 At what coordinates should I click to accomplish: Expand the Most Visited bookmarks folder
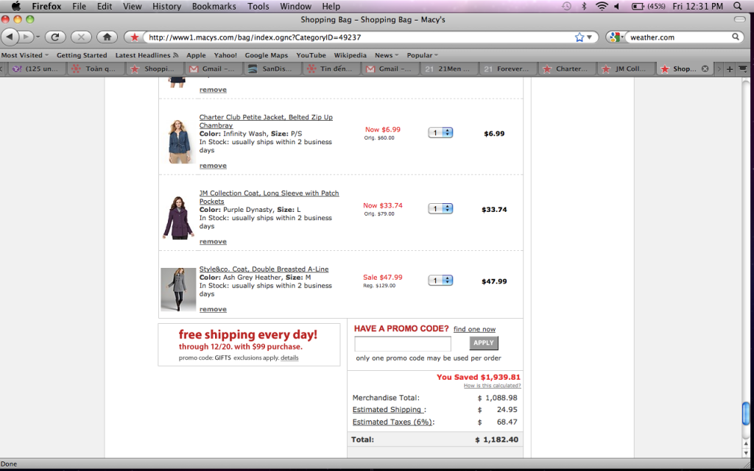pos(24,55)
